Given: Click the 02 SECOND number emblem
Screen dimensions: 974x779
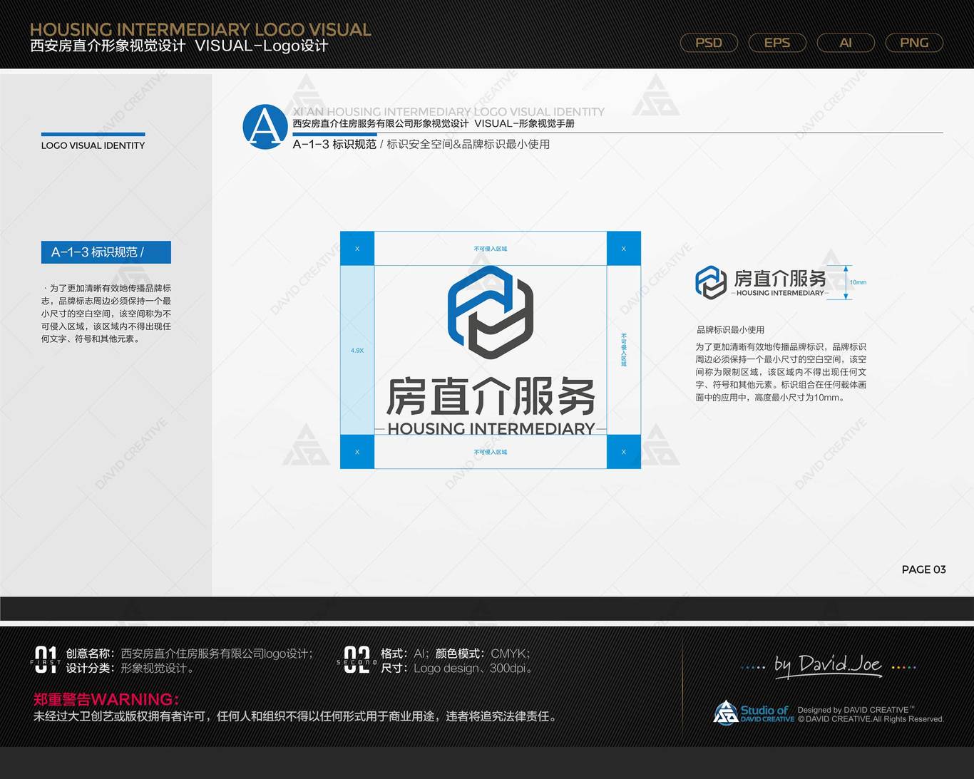Looking at the screenshot, I should coord(357,660).
